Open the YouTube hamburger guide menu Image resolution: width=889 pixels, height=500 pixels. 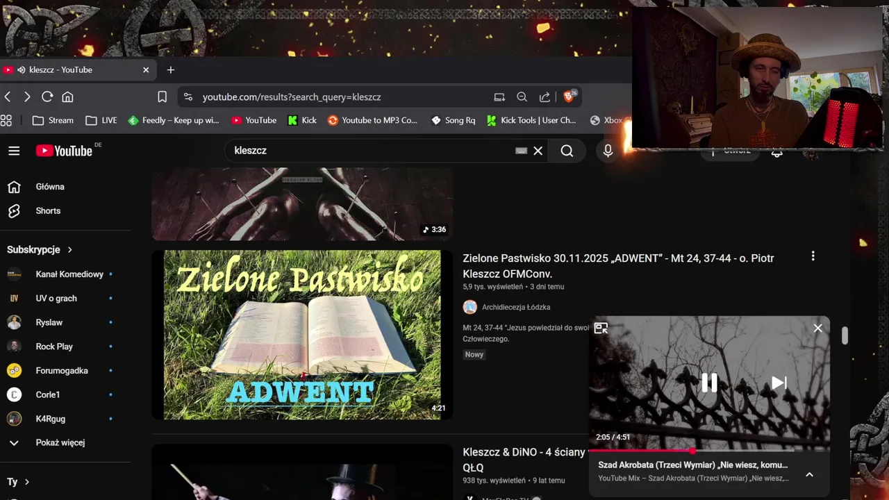click(x=14, y=151)
